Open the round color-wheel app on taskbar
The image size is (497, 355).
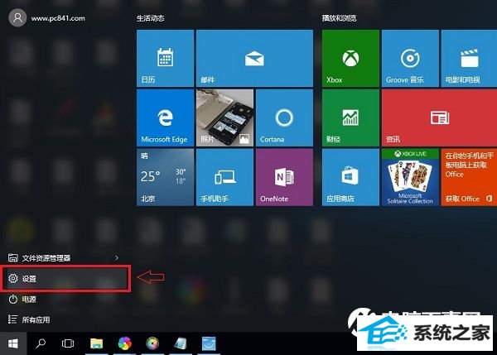pos(152,343)
